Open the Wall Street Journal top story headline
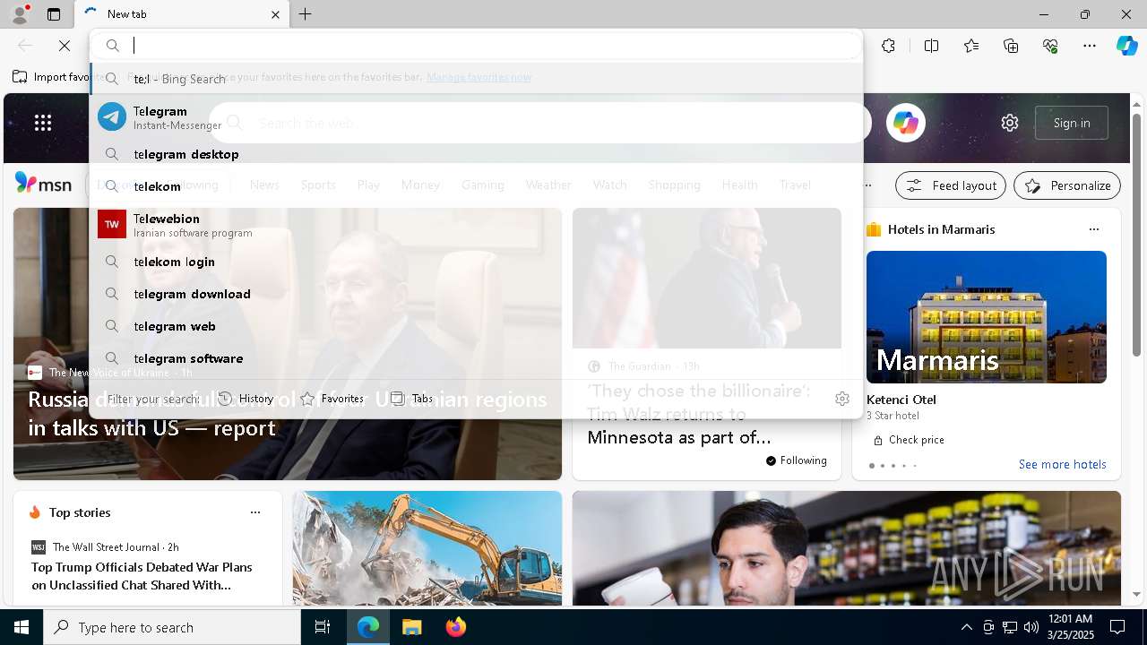 142,576
